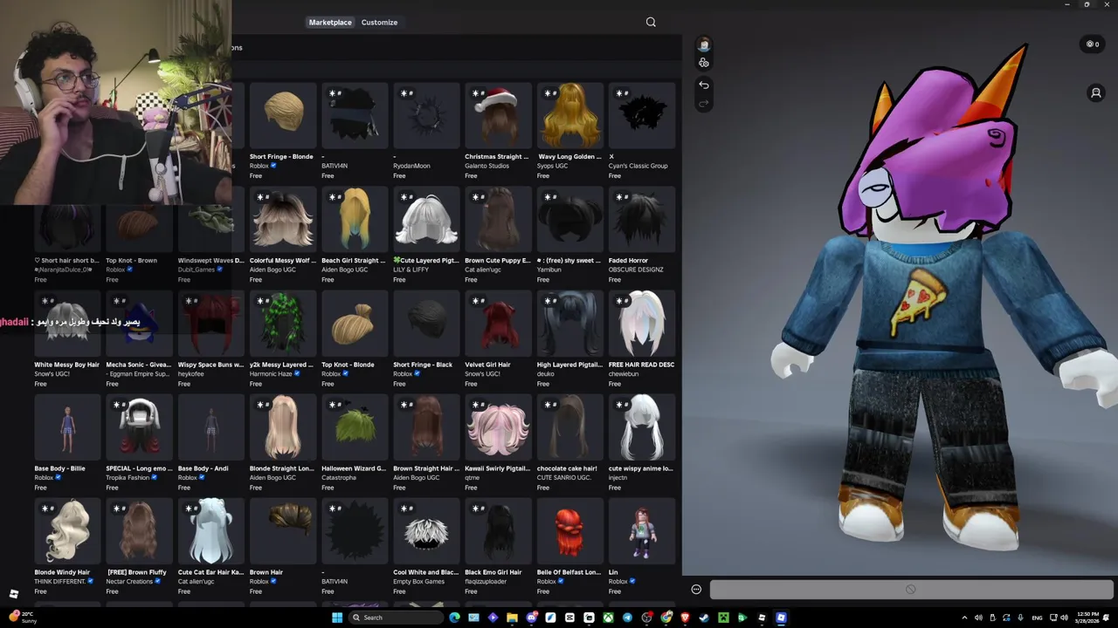Undo the last avatar change
Screen dimensions: 1118x628
(704, 85)
